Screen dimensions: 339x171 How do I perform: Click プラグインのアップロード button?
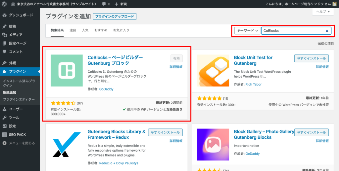coord(115,17)
